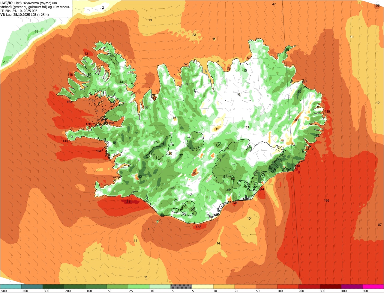Viewport: 384px width, 293px height.
Task: Pick the olive green swatch between -50 and -25
Action: coord(117,286)
